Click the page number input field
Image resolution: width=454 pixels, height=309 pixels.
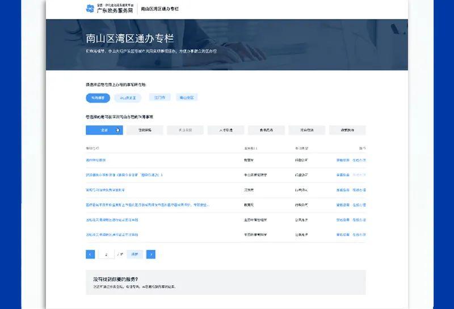106,255
